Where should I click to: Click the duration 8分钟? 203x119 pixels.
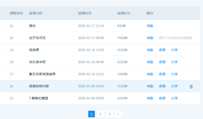pyautogui.click(x=121, y=26)
